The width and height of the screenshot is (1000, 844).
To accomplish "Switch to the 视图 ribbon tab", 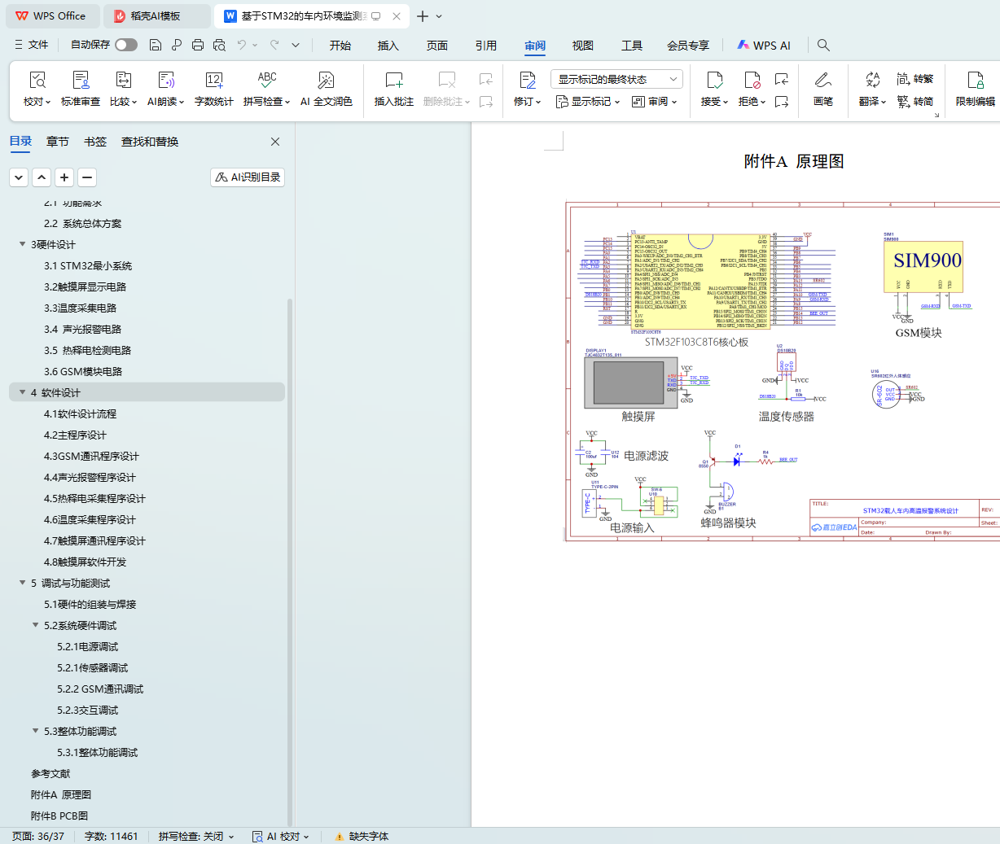I will [x=582, y=46].
